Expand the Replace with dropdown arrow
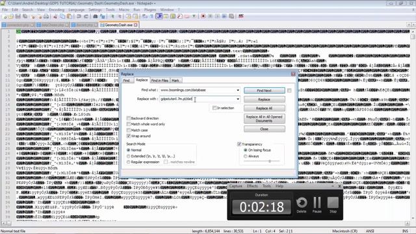 coord(238,99)
